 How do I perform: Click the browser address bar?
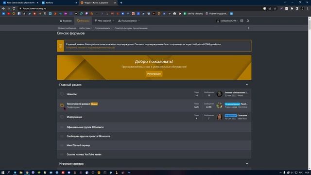click(139, 9)
